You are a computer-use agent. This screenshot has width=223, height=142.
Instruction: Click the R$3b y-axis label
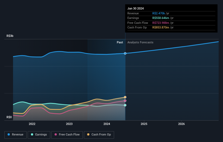coord(10,36)
